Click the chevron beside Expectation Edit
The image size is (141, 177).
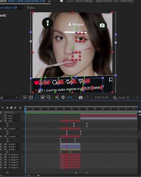(x=22, y=7)
